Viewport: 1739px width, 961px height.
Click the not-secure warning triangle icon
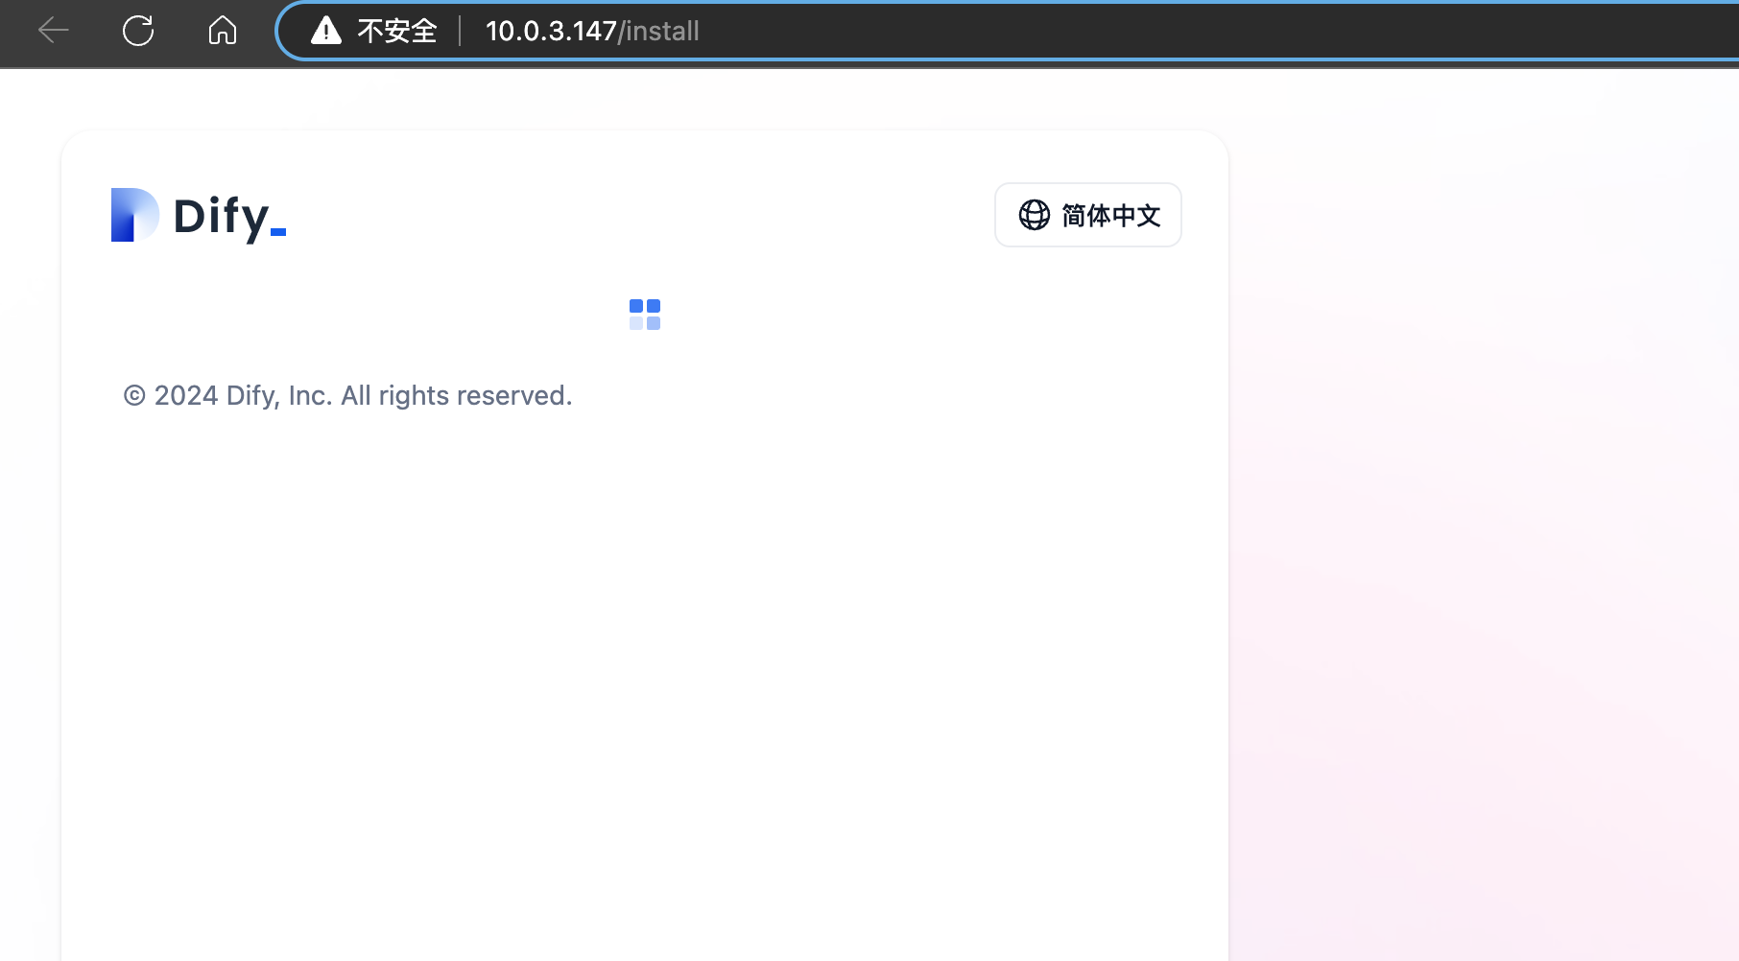[x=326, y=31]
